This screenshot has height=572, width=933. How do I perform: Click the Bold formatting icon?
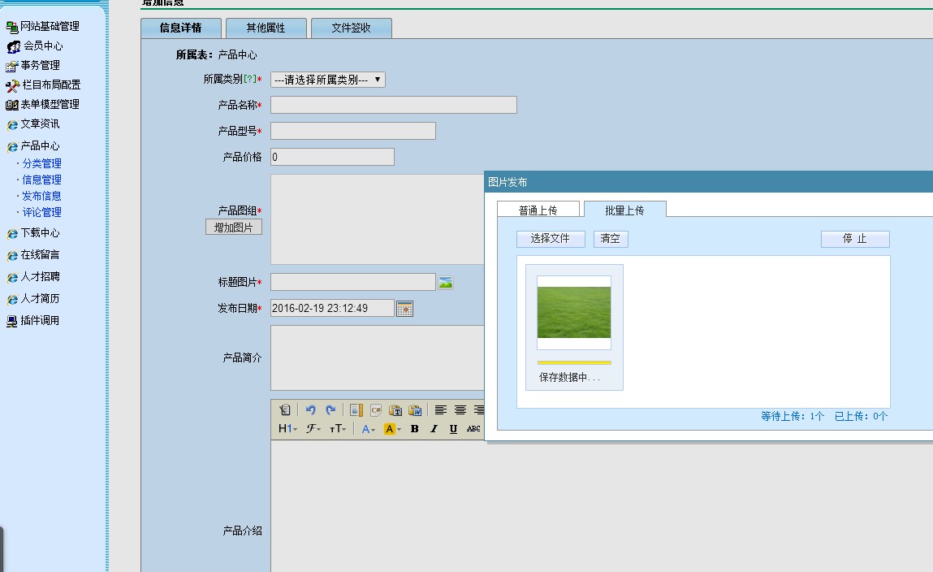pyautogui.click(x=414, y=429)
